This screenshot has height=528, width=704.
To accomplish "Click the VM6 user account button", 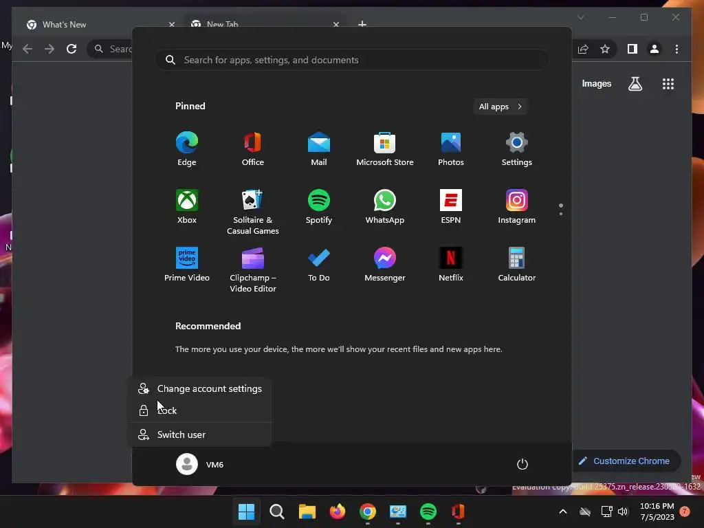I will (200, 464).
